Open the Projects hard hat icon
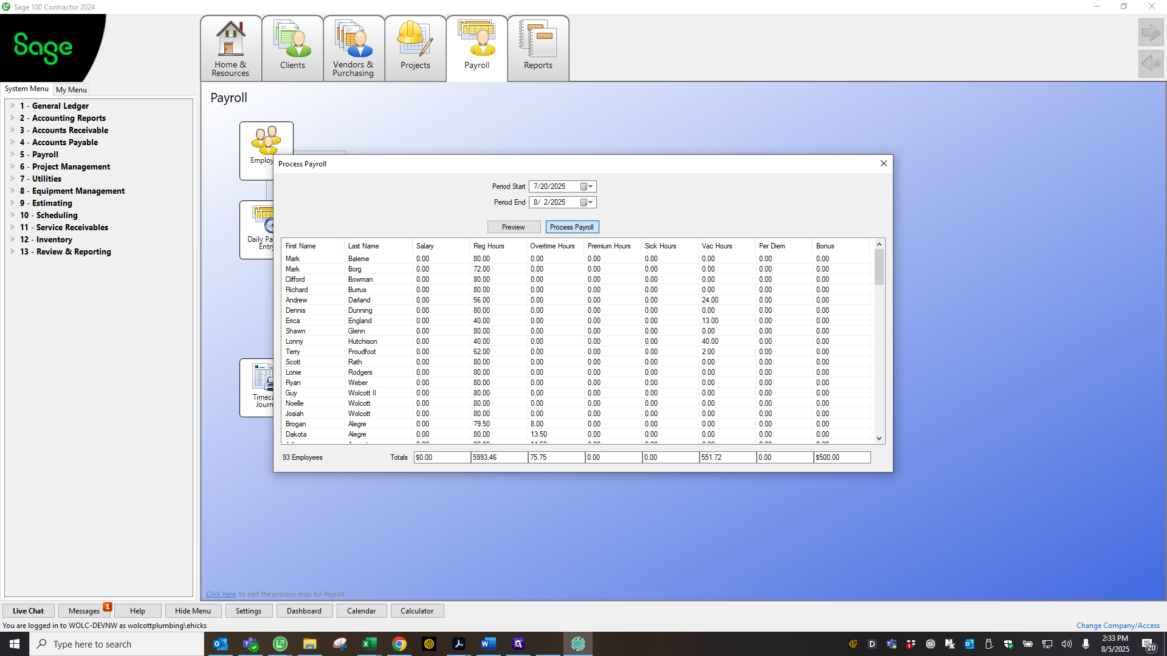 415,49
